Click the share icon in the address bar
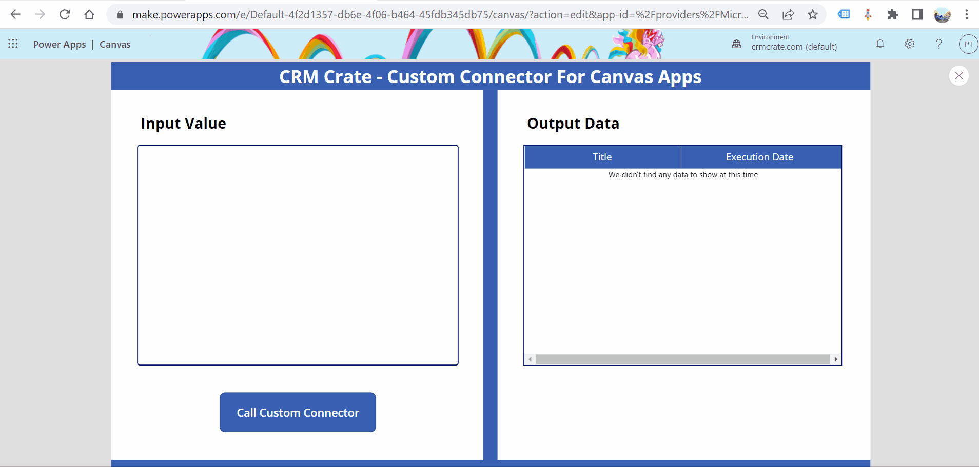 (x=788, y=14)
